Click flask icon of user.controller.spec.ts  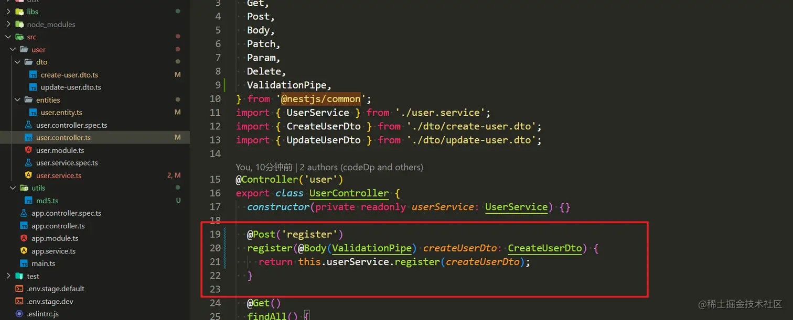pyautogui.click(x=28, y=125)
